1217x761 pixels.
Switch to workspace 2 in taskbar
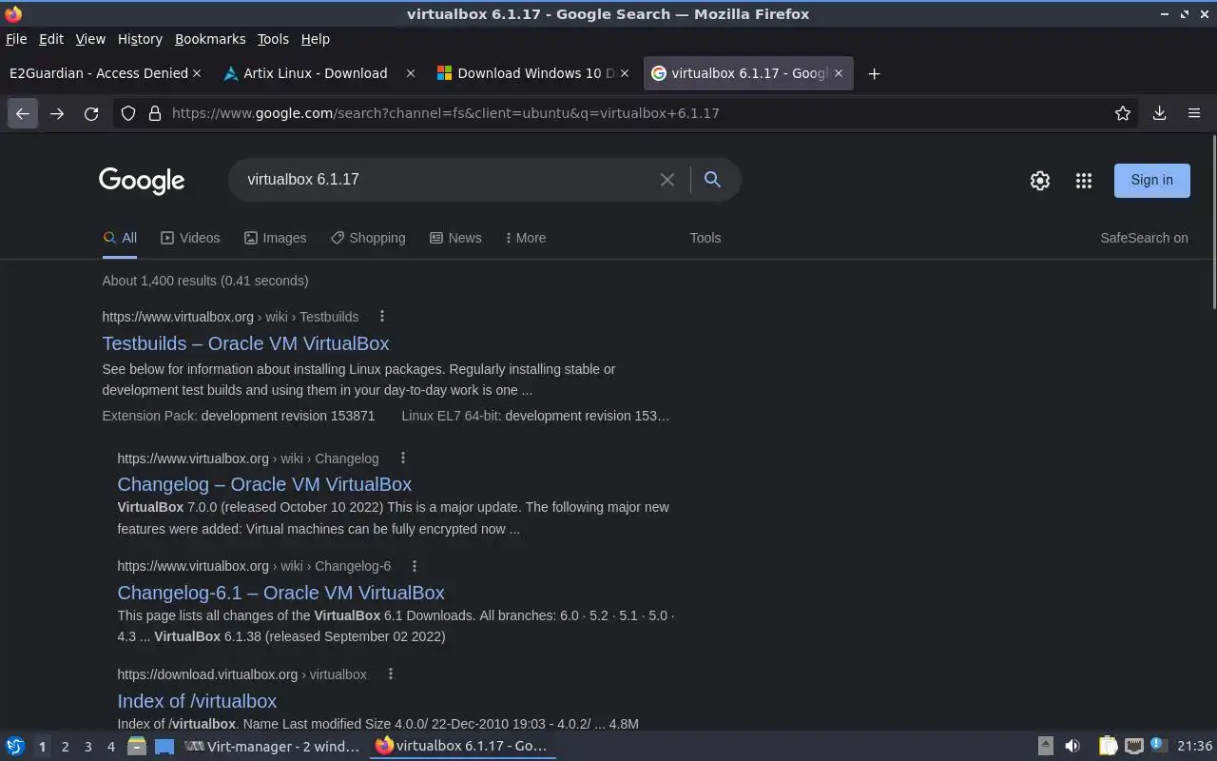point(65,747)
